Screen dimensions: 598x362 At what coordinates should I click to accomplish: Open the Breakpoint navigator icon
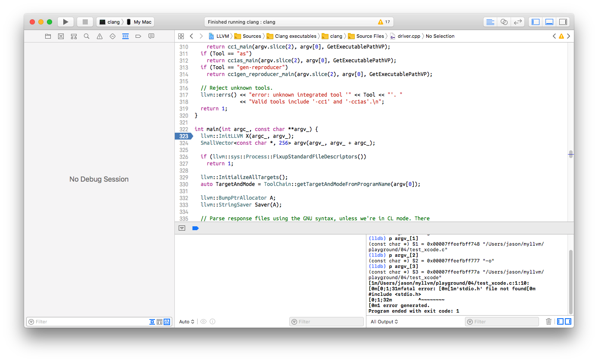138,37
